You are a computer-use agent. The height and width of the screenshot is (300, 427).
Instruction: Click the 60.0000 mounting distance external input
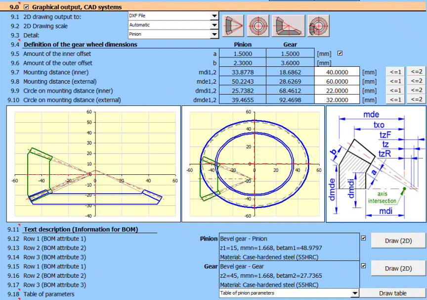point(337,81)
